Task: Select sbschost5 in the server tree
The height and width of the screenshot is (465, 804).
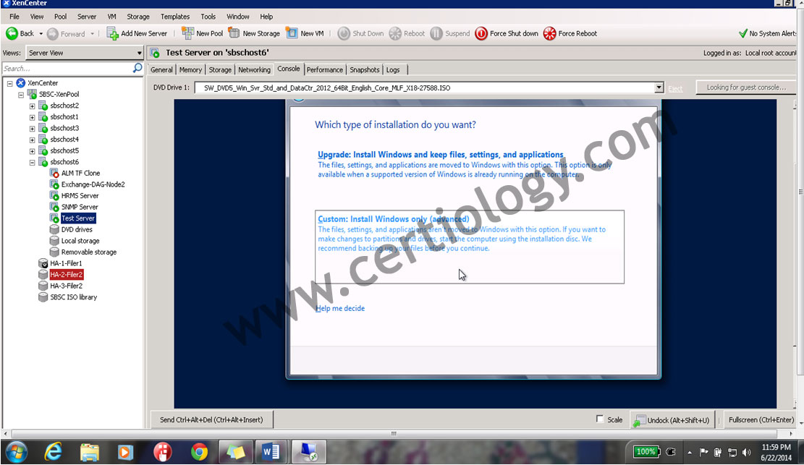Action: point(64,150)
